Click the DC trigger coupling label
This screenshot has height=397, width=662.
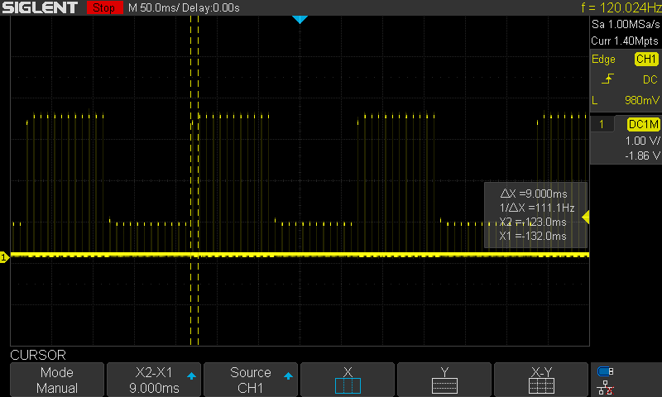click(x=650, y=79)
